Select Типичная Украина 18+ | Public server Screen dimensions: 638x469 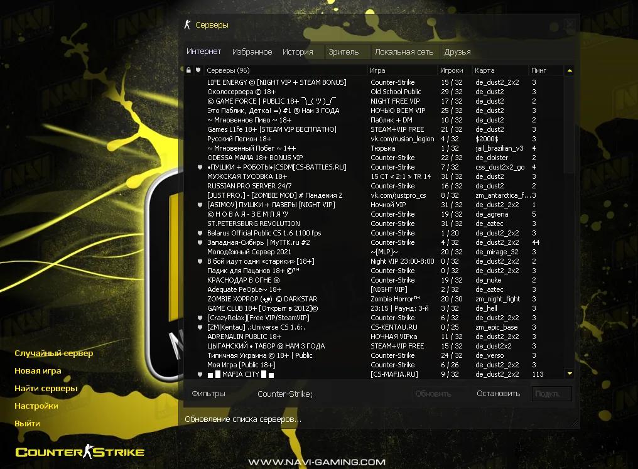point(374,355)
